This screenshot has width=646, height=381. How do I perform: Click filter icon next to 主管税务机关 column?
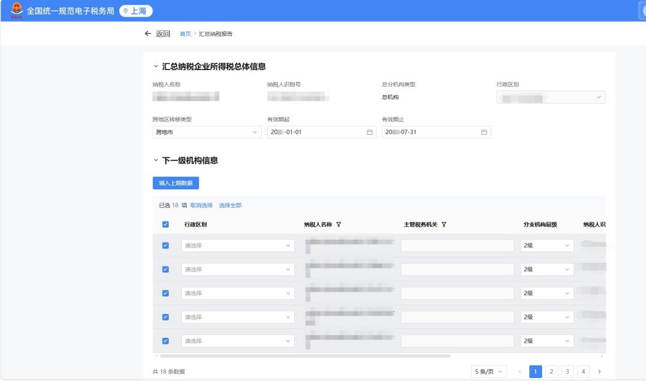[444, 225]
